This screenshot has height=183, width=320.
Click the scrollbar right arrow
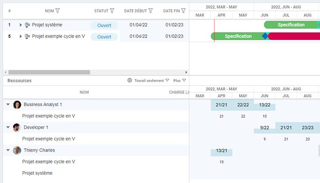[x=186, y=72]
